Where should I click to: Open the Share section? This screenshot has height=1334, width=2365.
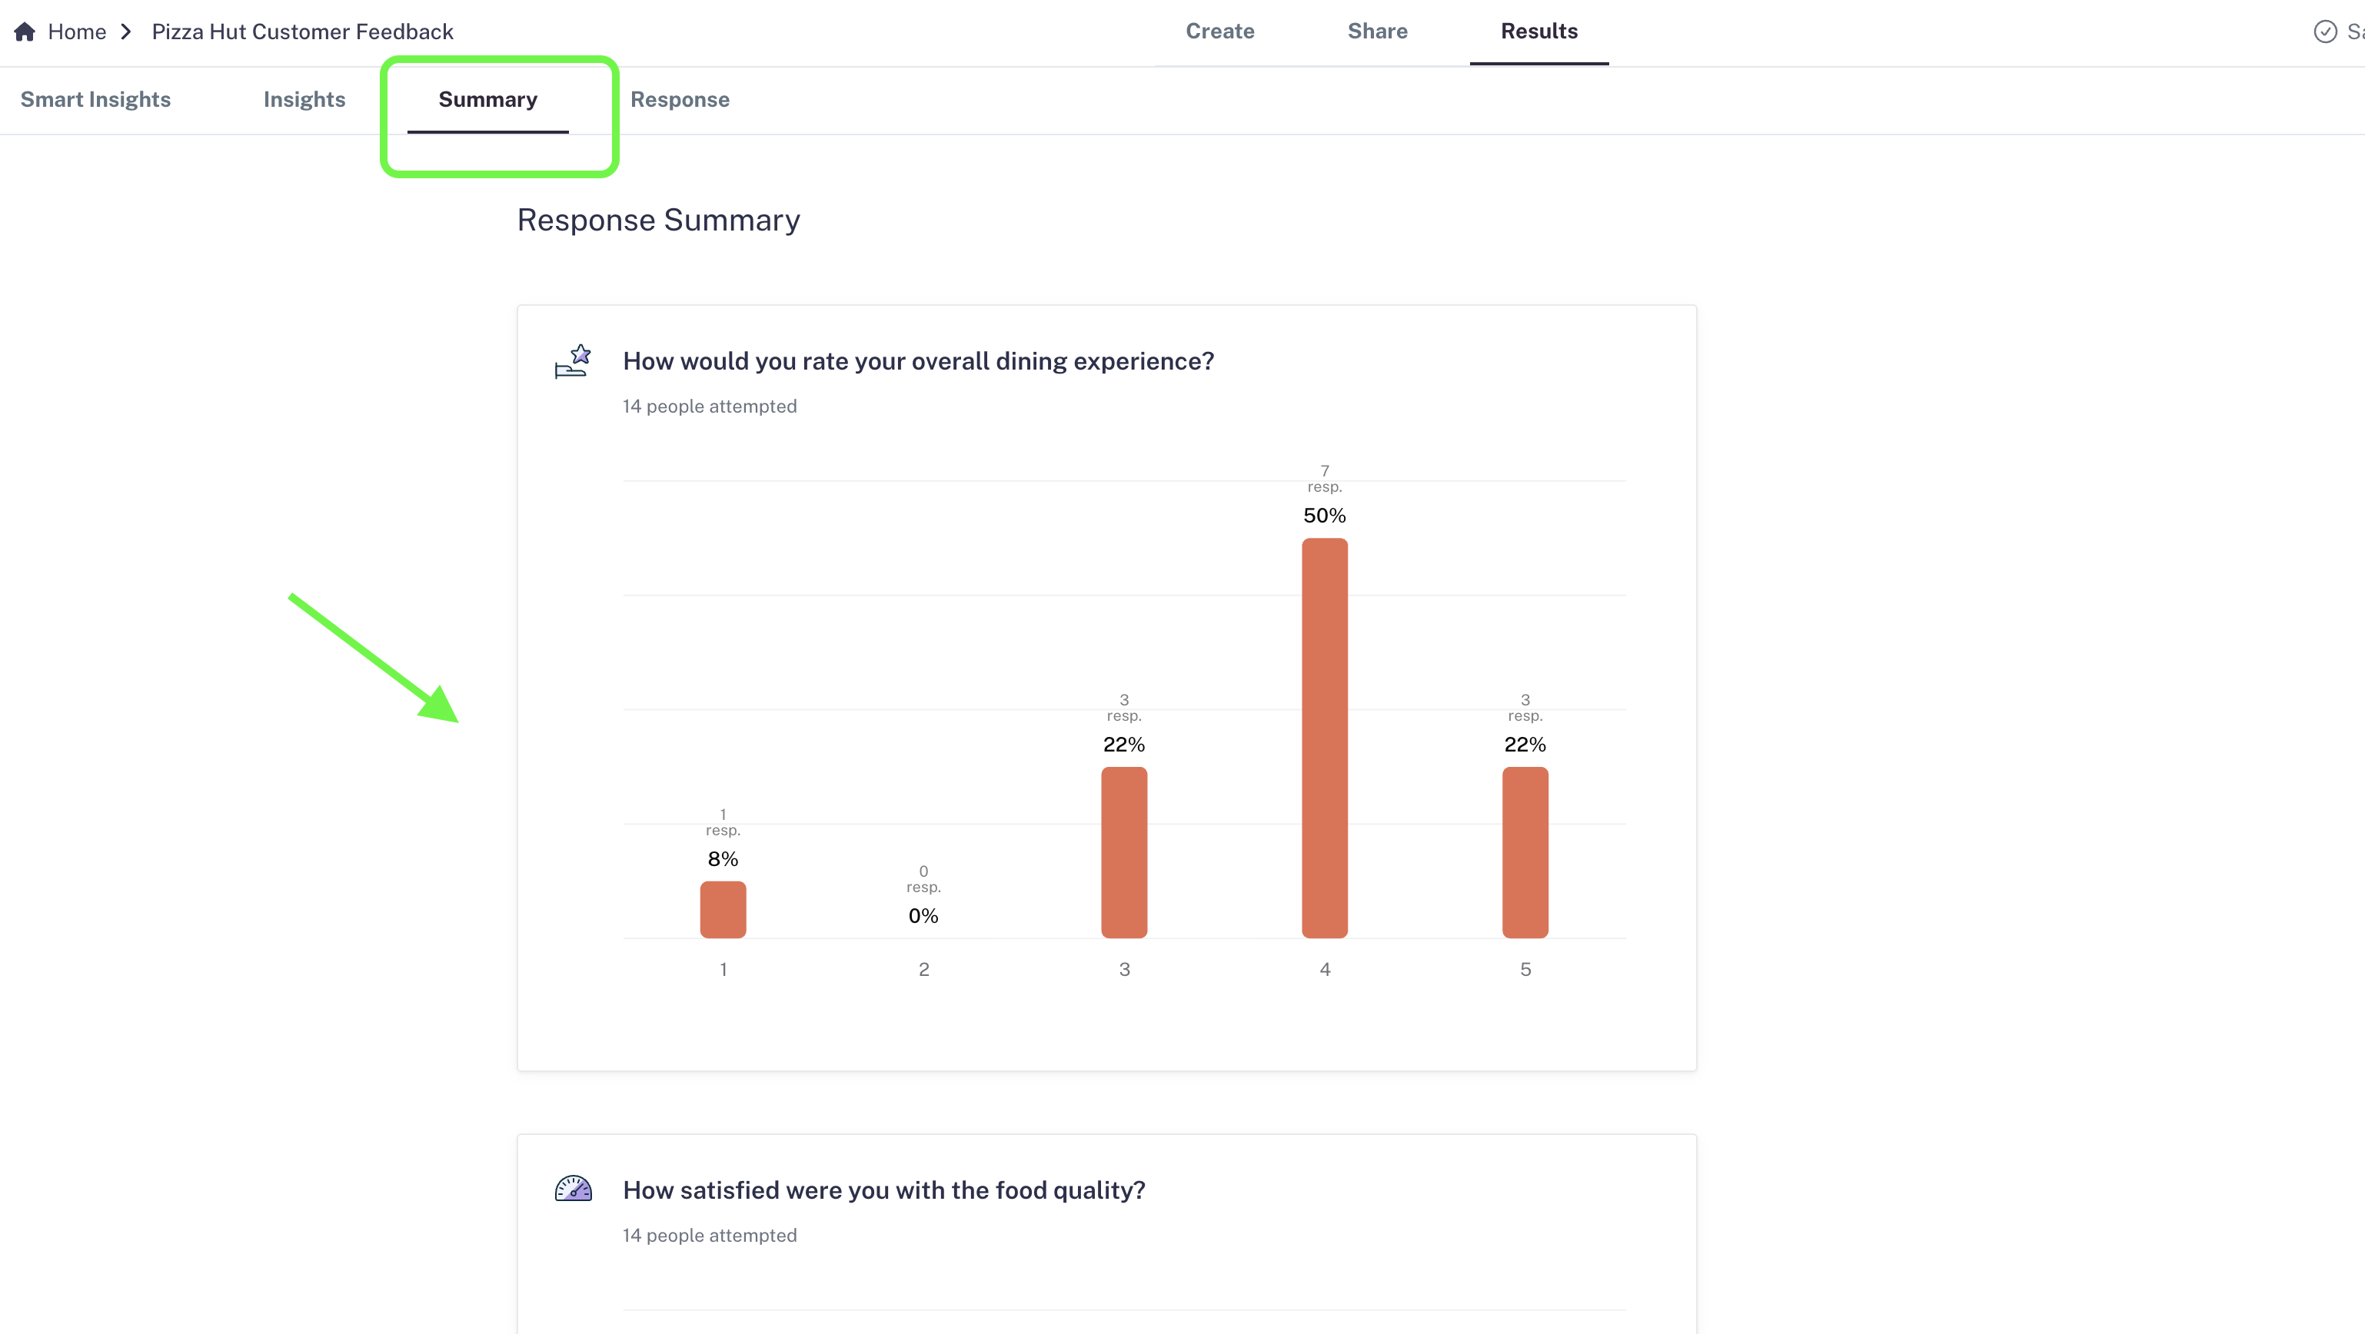point(1377,32)
